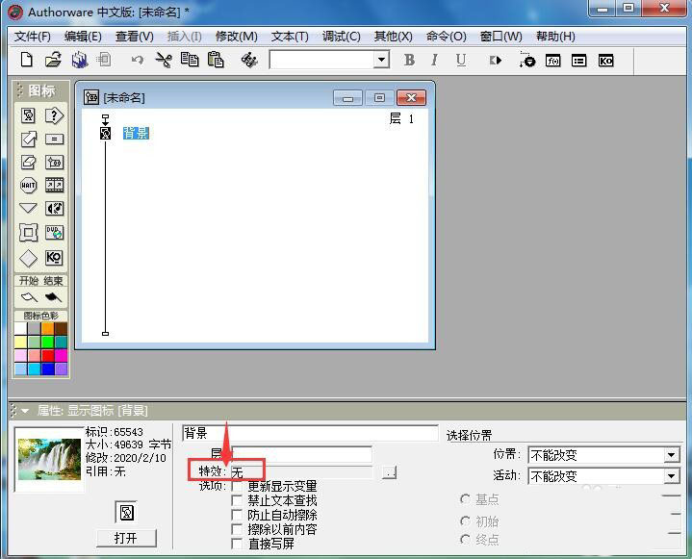The width and height of the screenshot is (692, 559).
Task: Click the Open file toolbar icon
Action: pyautogui.click(x=53, y=60)
